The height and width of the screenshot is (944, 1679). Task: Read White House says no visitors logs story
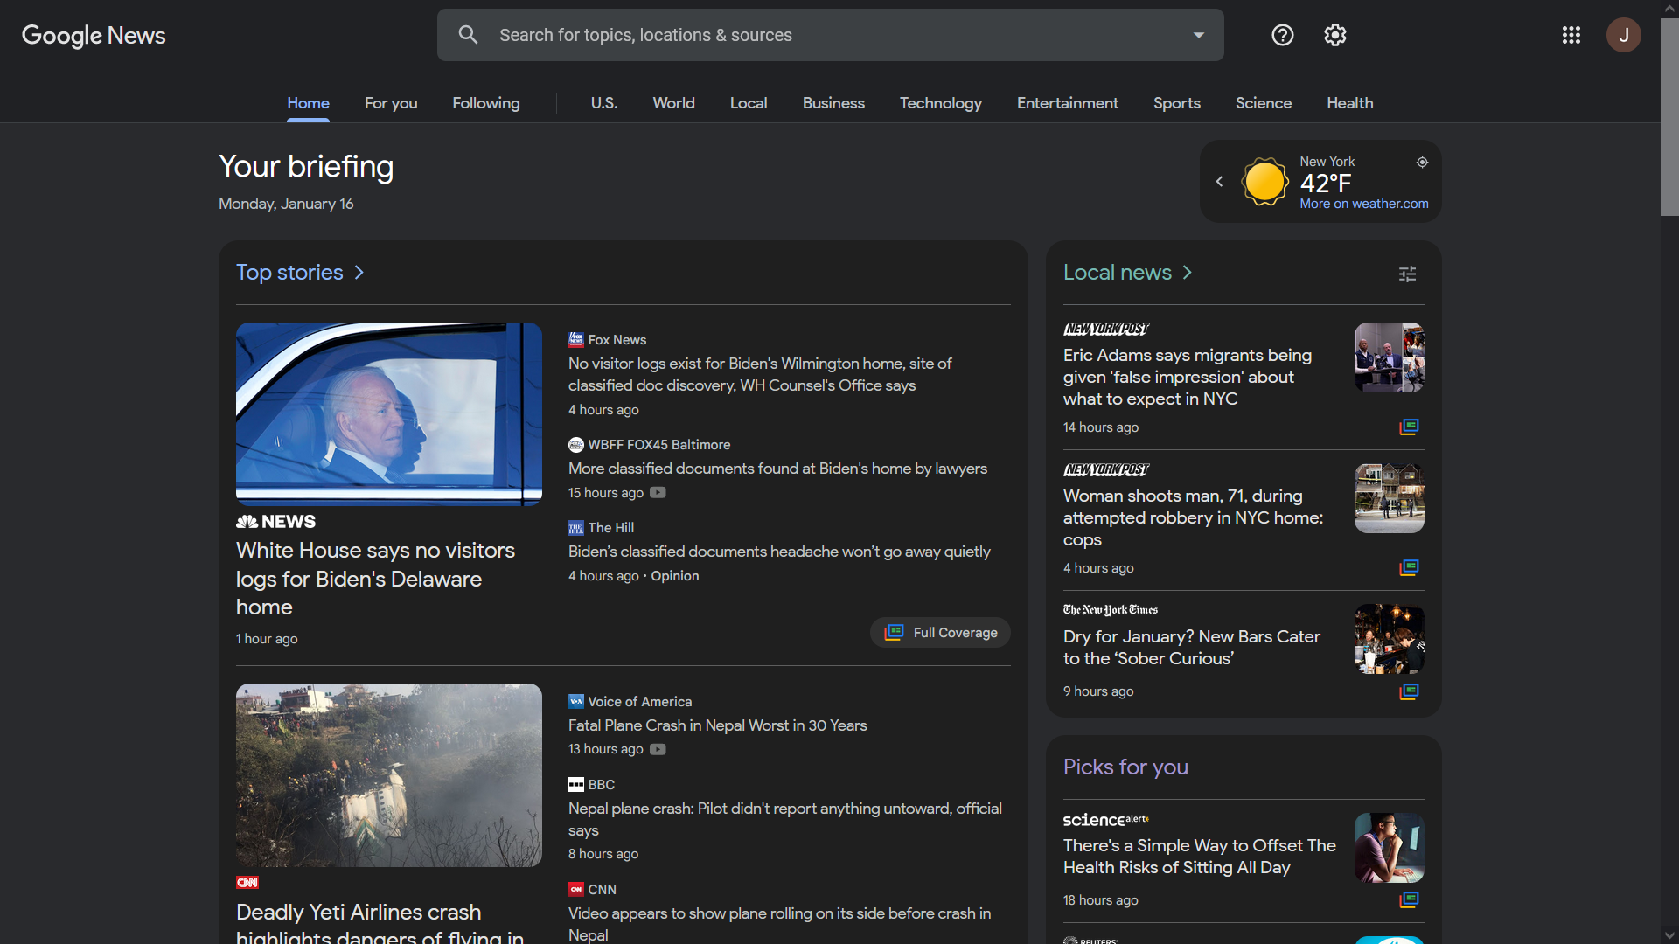pyautogui.click(x=375, y=579)
